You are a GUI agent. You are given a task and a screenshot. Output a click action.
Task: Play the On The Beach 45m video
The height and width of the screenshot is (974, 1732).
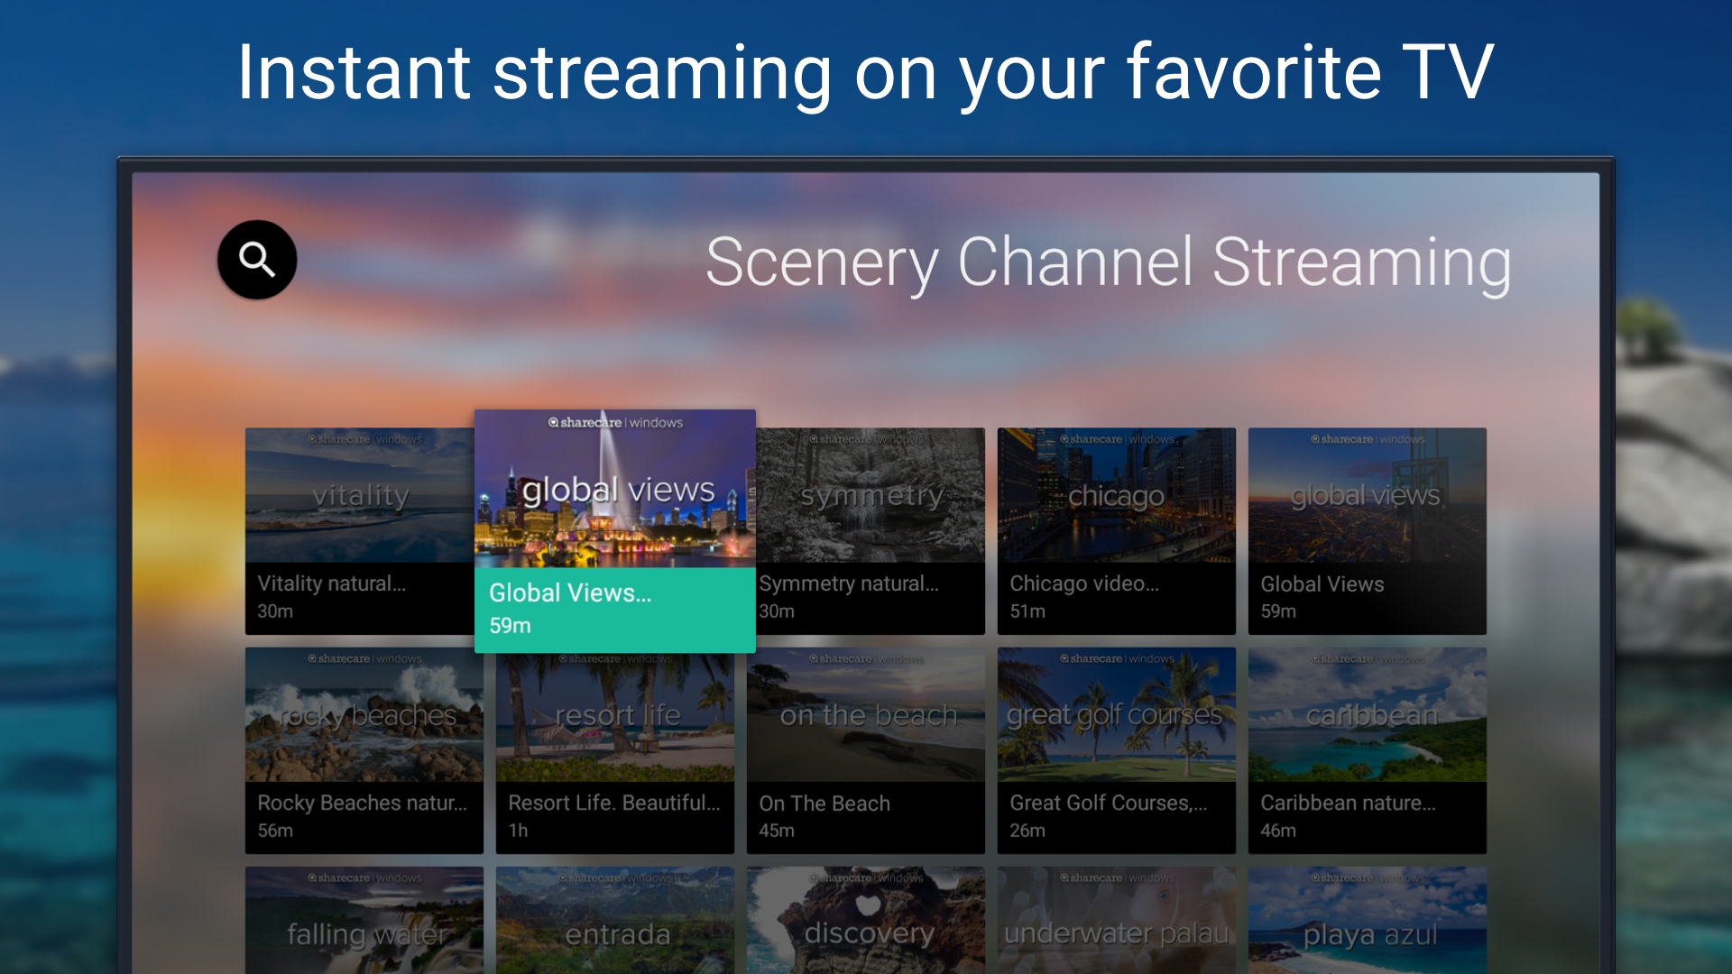[x=866, y=750]
